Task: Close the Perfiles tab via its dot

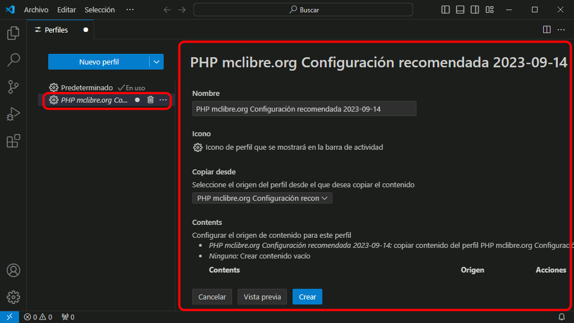Action: coord(86,30)
